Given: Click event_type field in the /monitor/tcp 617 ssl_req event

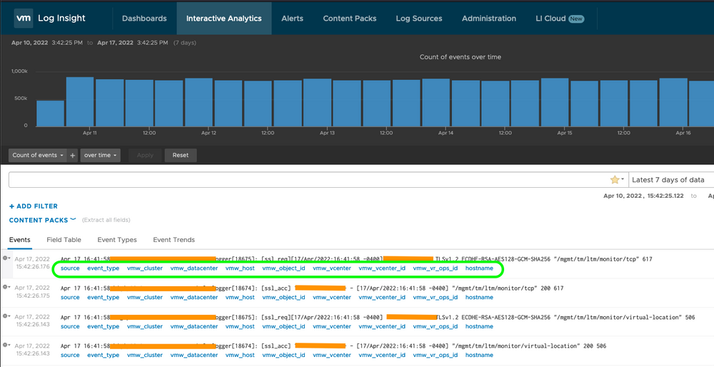Looking at the screenshot, I should 104,268.
